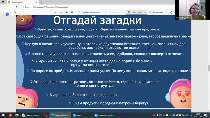Click the microphone tray icon
Image resolution: width=210 pixels, height=118 pixels.
tap(177, 115)
